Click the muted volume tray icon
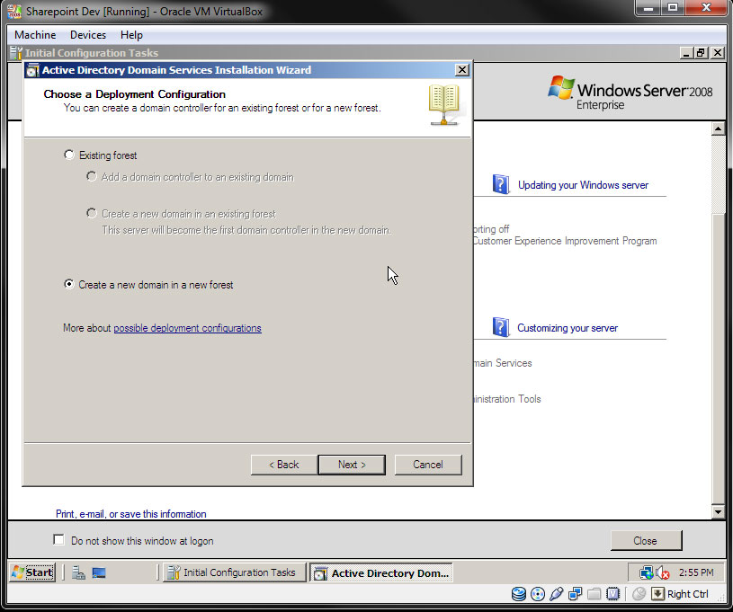Viewport: 733px width, 612px height. pos(663,572)
